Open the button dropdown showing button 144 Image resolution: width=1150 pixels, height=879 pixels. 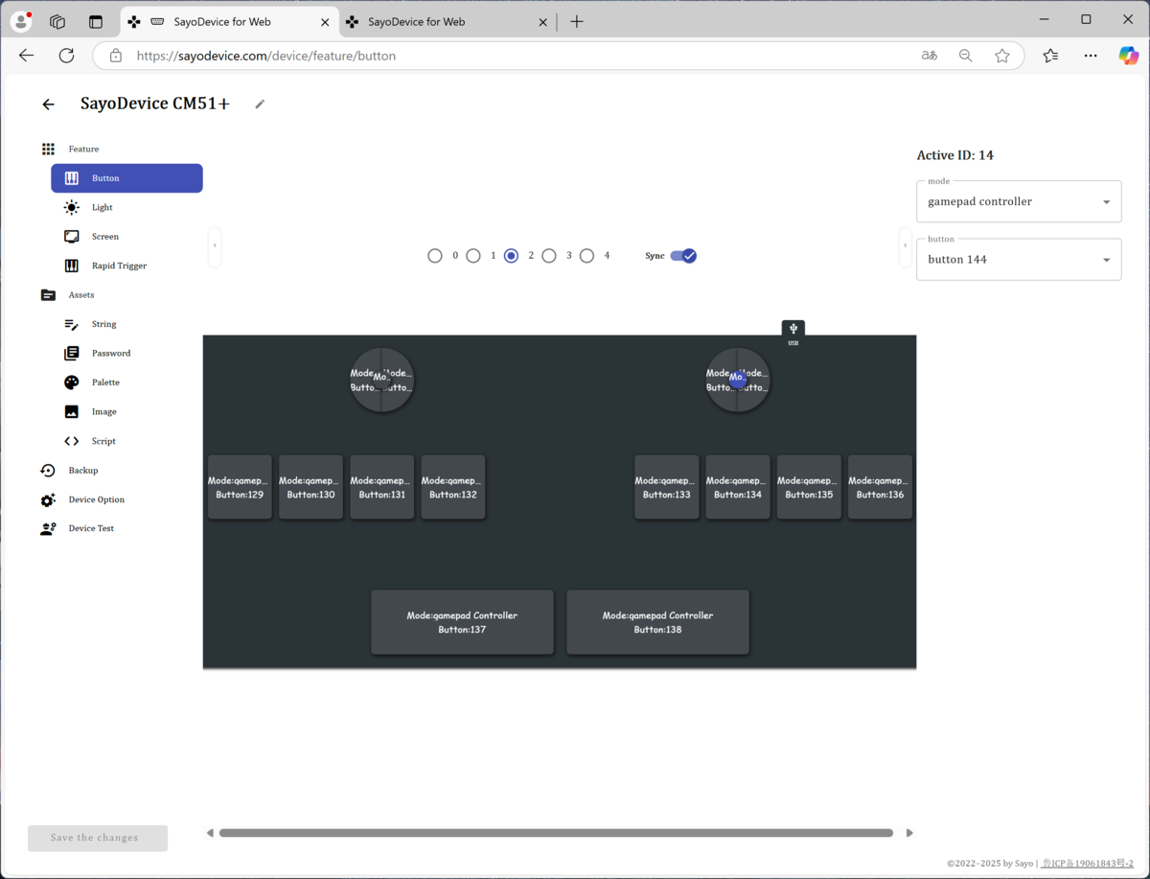click(1019, 259)
